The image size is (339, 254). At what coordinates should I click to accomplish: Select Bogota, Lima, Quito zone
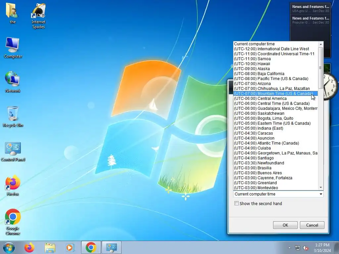coord(276,118)
